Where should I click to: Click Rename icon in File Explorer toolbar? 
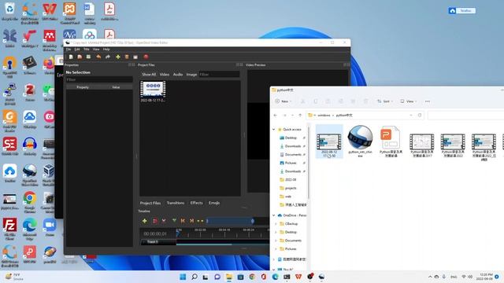coord(340,101)
